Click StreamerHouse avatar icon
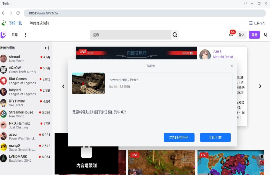This screenshot has height=175, width=270. (3, 114)
